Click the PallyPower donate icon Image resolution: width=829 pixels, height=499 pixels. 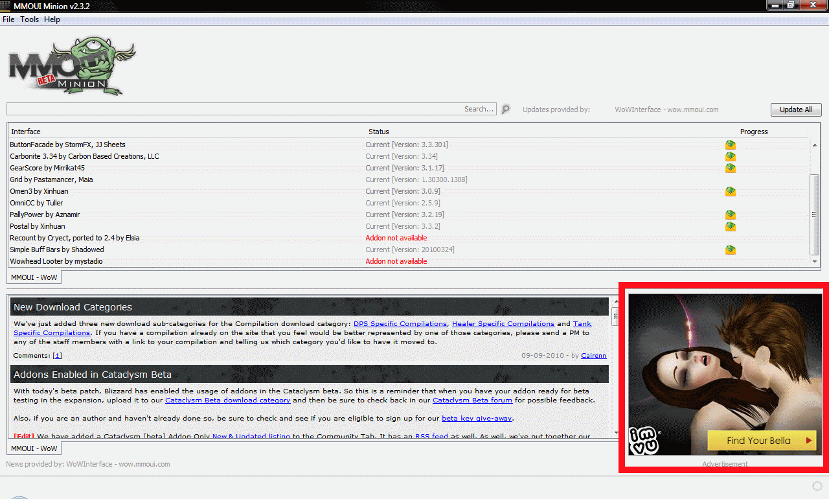click(731, 215)
